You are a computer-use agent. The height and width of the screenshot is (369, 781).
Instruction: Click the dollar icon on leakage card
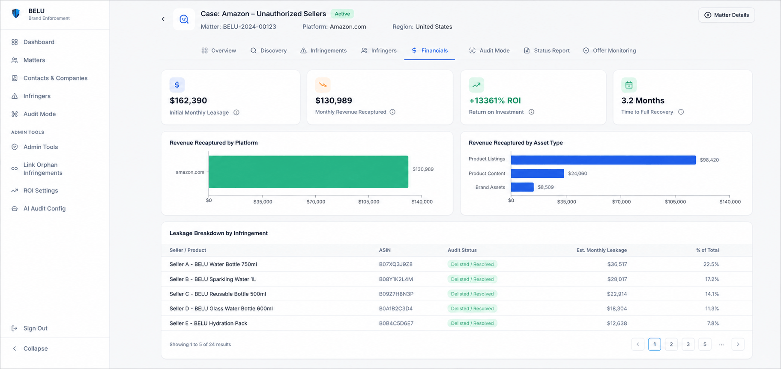point(177,85)
